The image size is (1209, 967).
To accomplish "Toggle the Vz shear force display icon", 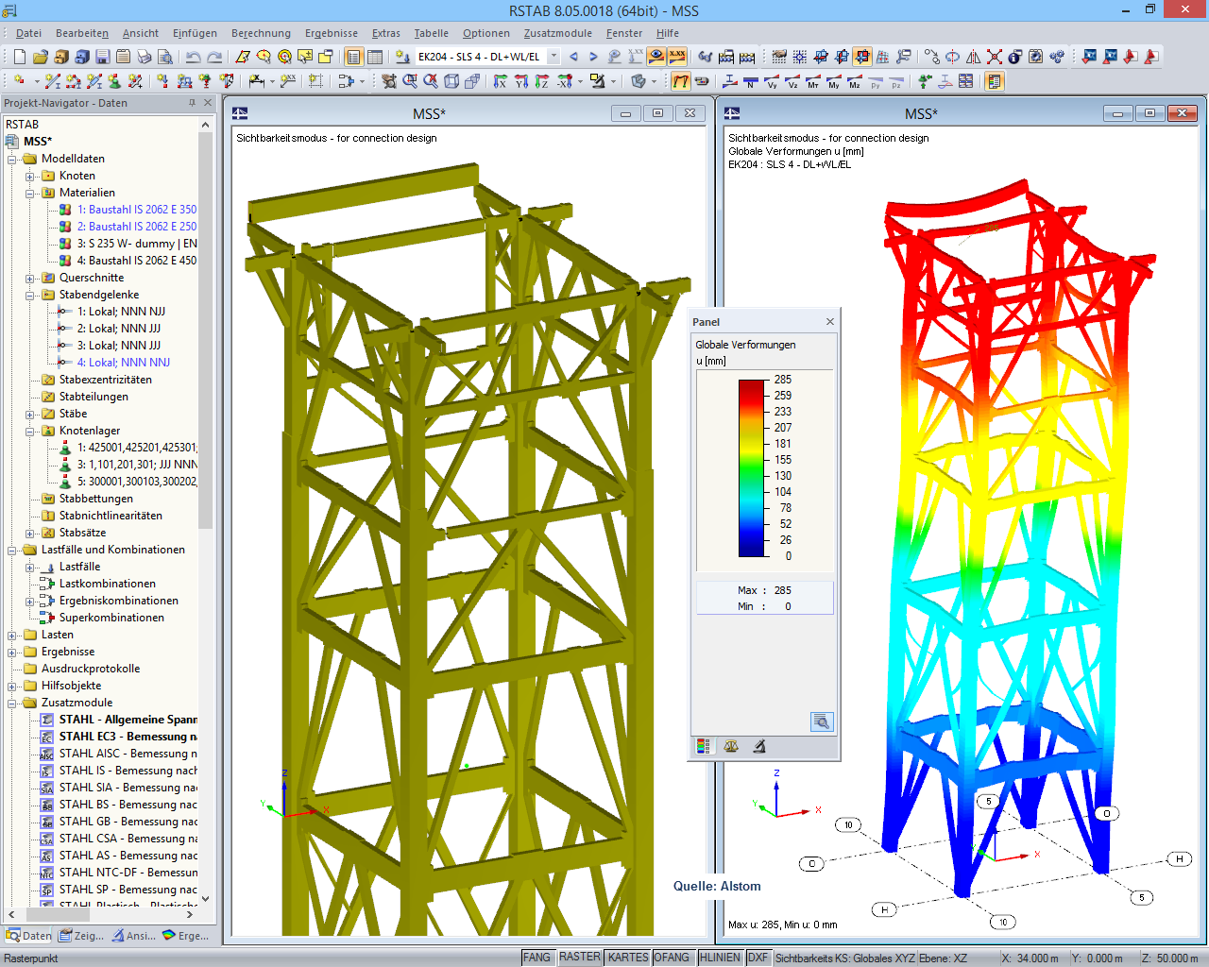I will click(792, 82).
